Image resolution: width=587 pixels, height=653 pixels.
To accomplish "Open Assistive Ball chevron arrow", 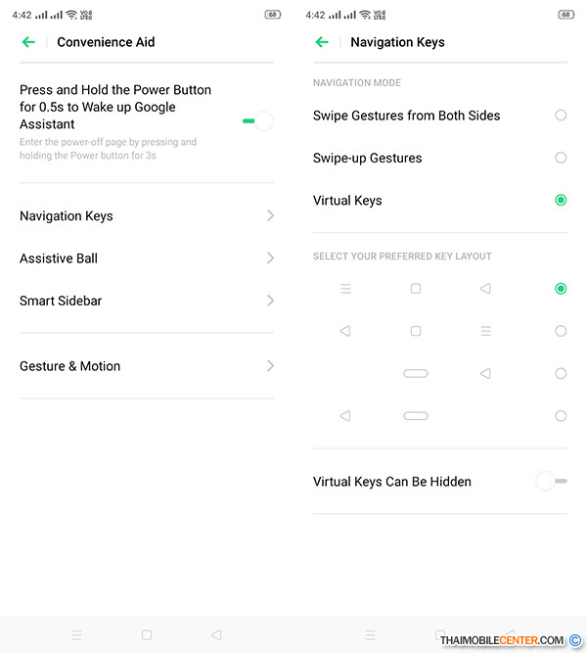I will tap(270, 258).
